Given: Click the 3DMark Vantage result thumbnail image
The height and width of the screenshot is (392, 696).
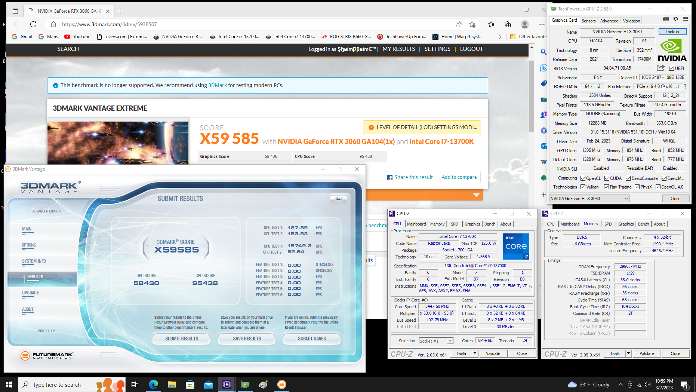Looking at the screenshot, I should 118,143.
